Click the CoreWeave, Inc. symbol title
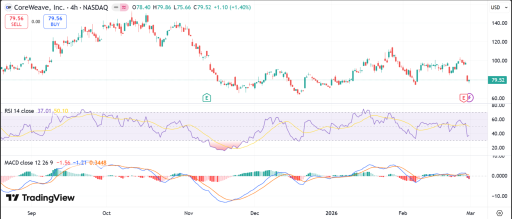Viewport: 512px width, 219px height. (38, 7)
